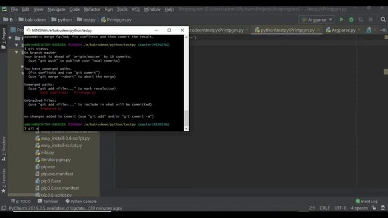
Task: Click the 2:1 cursor position indicator
Action: [x=312, y=208]
